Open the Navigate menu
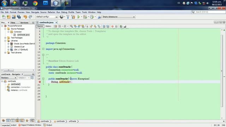 (35, 12)
